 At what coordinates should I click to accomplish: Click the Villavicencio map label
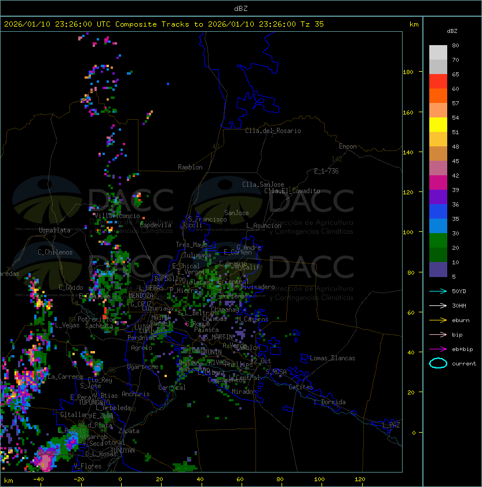pyautogui.click(x=117, y=216)
